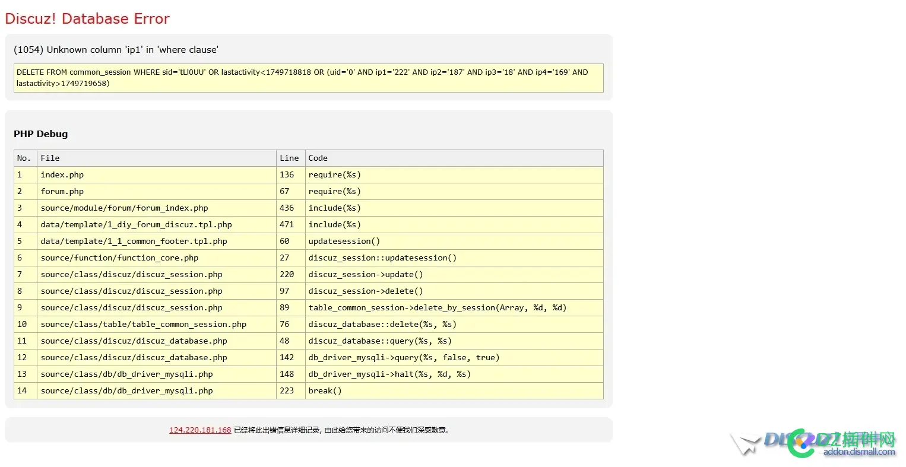Click the updatesession() code cell in row 5
This screenshot has width=906, height=467.
(x=344, y=242)
